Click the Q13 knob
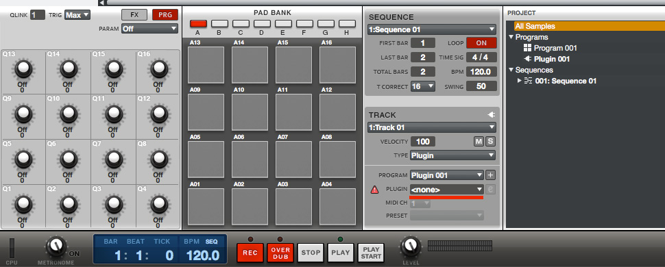Screen dimensions: 665x267 (x=23, y=68)
